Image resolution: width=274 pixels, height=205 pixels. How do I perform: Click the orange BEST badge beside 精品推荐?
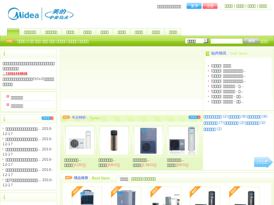(x=69, y=178)
